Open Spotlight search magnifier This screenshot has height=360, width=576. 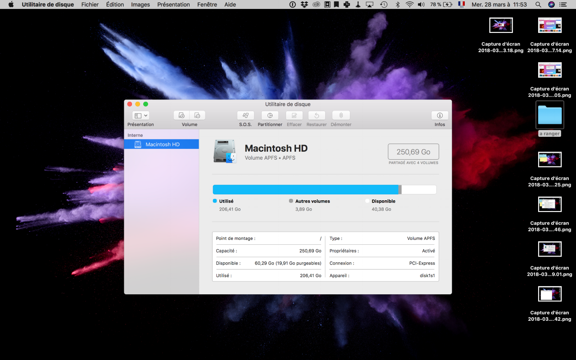538,4
